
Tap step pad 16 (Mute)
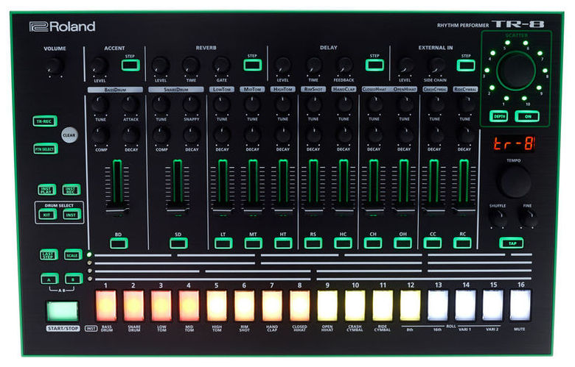(x=520, y=305)
